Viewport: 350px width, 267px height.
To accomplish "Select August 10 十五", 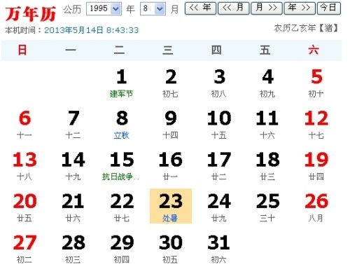I will tap(219, 125).
